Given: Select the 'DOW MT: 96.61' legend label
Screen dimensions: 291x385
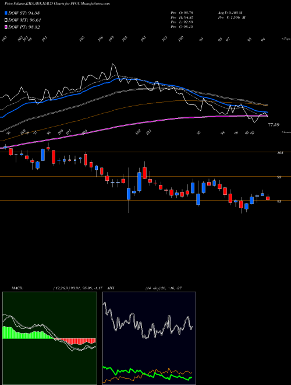Looking at the screenshot, I should [x=24, y=20].
